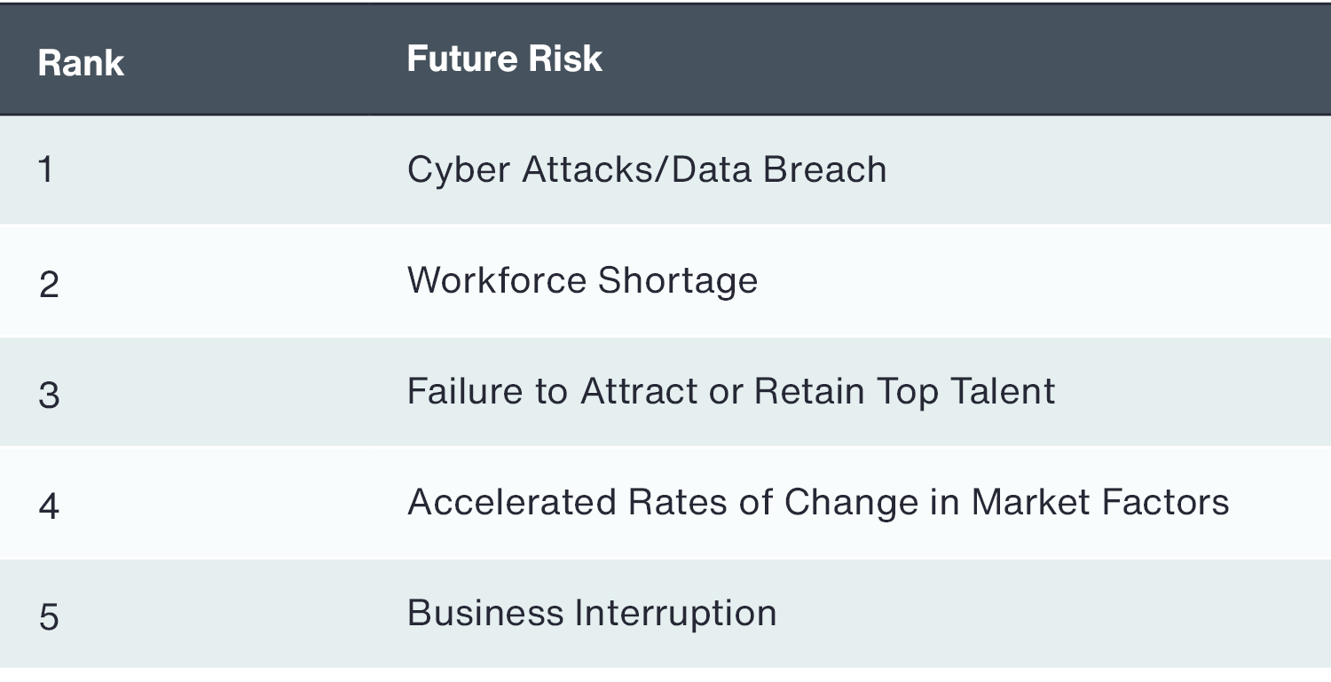Viewport: 1331px width, 682px height.
Task: Click the Future Risk column header
Action: point(504,59)
